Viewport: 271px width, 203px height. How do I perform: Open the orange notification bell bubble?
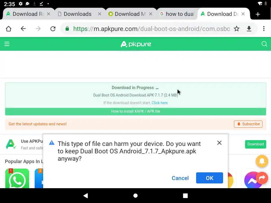(262, 161)
